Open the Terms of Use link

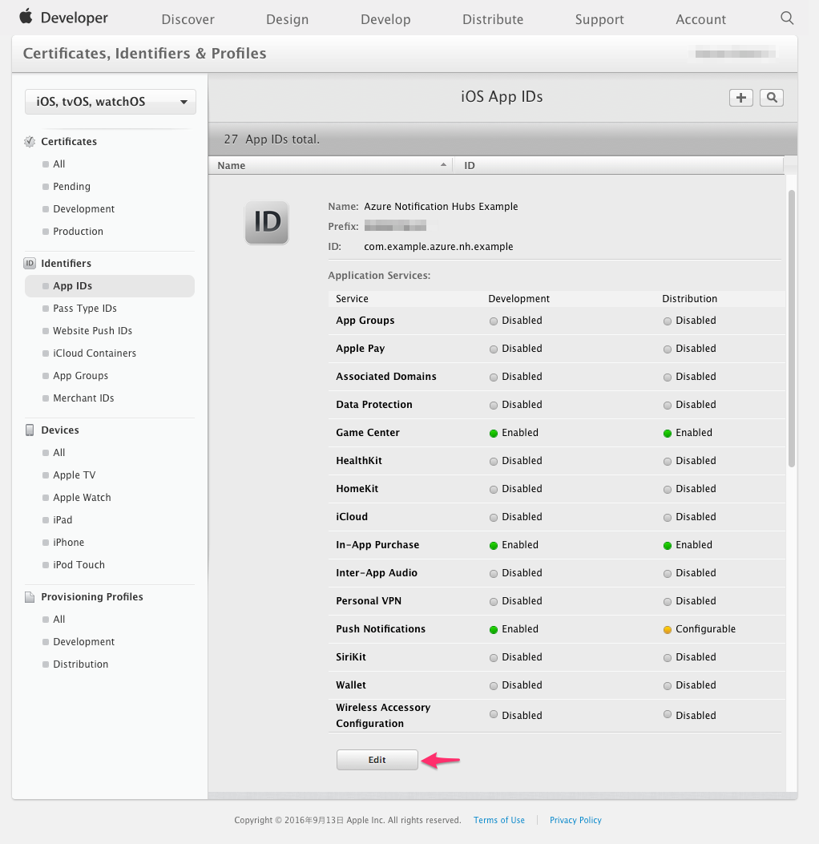(498, 820)
